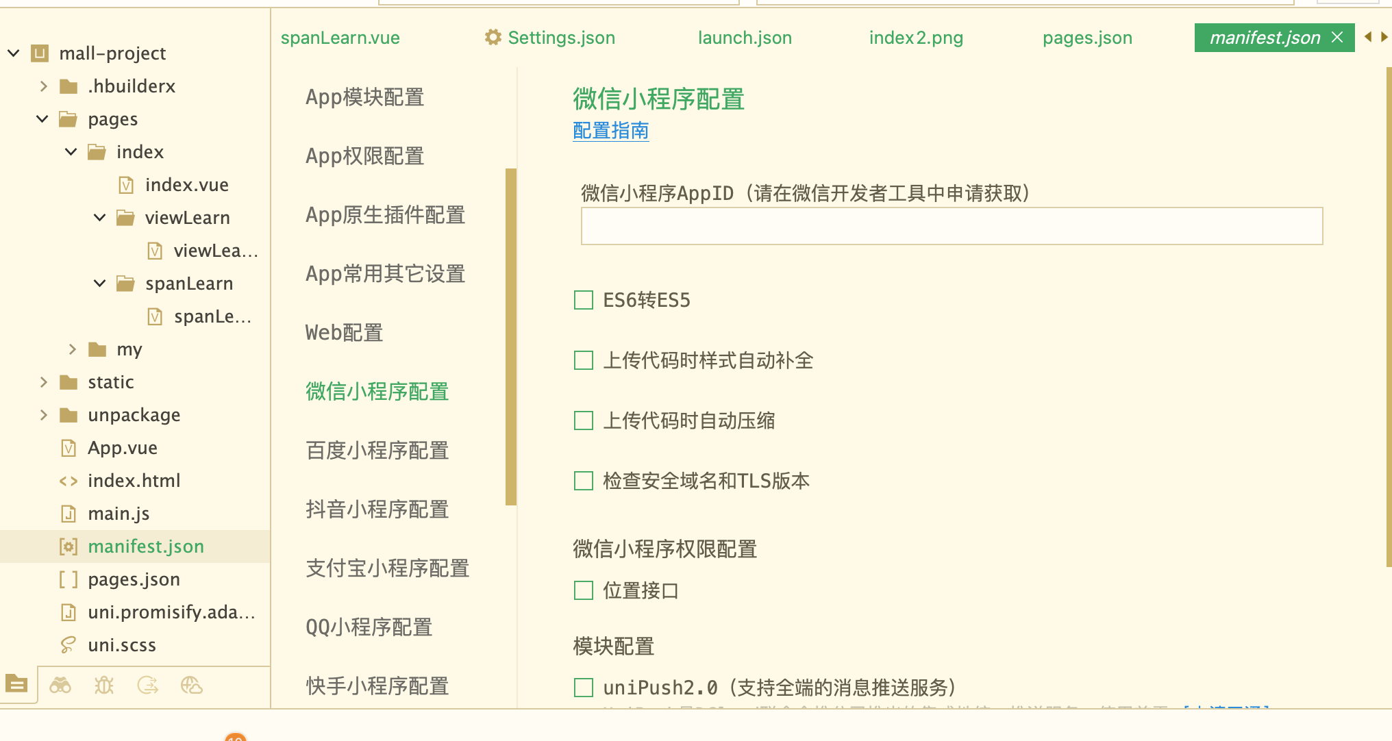Close the manifest.json tab
The width and height of the screenshot is (1392, 741).
[1337, 37]
